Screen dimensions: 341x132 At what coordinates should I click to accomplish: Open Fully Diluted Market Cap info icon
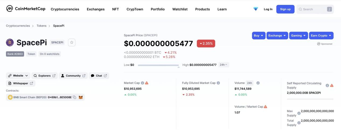(x=218, y=83)
